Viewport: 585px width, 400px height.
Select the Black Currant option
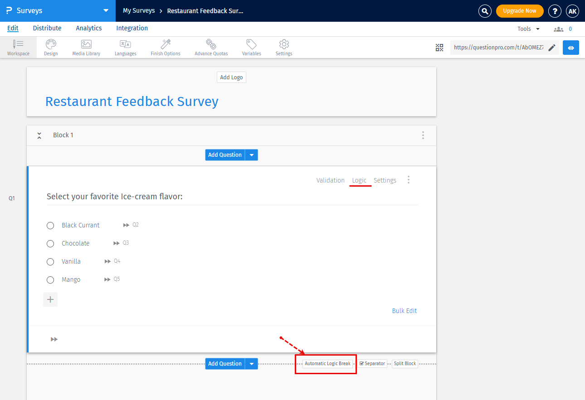click(x=50, y=225)
